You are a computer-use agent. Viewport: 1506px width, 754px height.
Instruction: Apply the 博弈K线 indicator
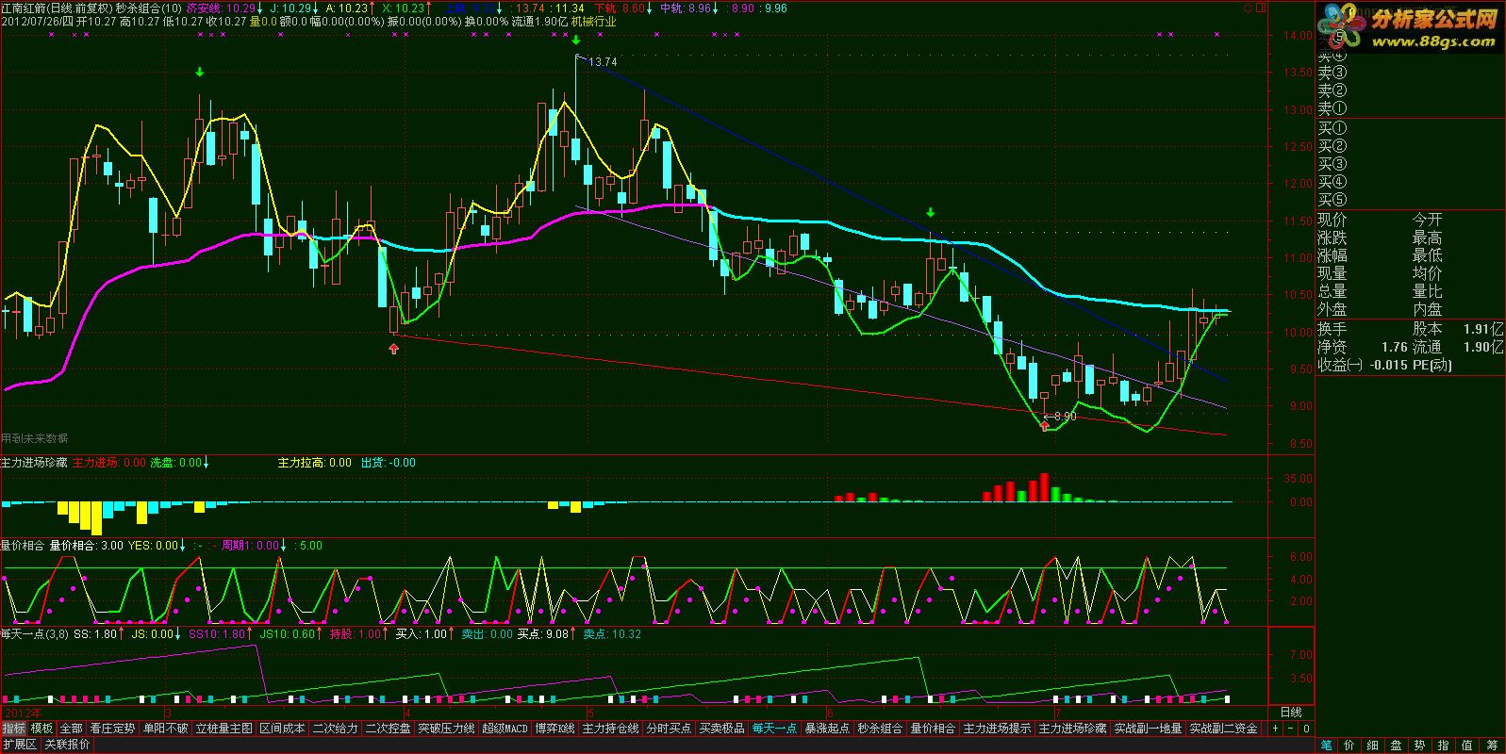coord(555,729)
